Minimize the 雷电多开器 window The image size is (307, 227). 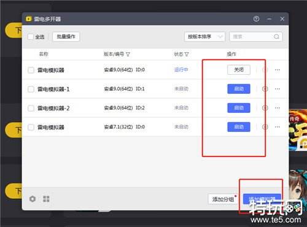pos(270,19)
